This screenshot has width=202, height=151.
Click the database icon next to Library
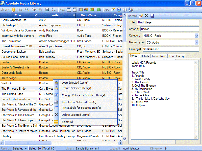pyautogui.click(x=13, y=10)
